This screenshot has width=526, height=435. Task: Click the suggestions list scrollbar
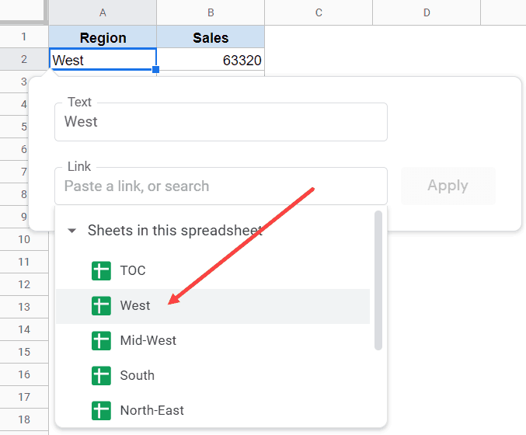[378, 280]
